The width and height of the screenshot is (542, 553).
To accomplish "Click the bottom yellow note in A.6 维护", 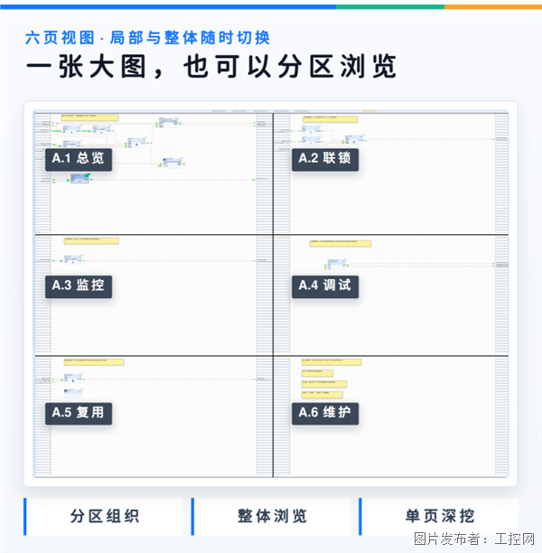I will tap(322, 395).
